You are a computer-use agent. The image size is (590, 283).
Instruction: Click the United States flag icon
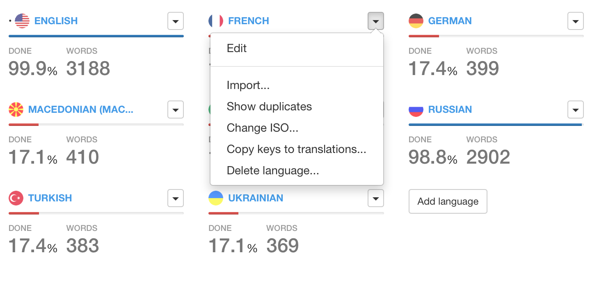[22, 21]
